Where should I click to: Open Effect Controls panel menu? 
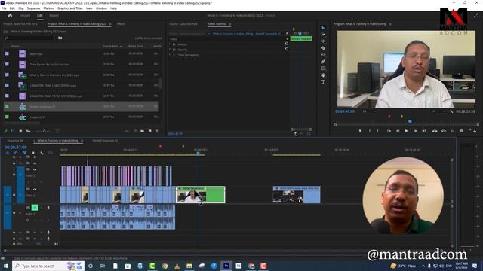pos(229,23)
